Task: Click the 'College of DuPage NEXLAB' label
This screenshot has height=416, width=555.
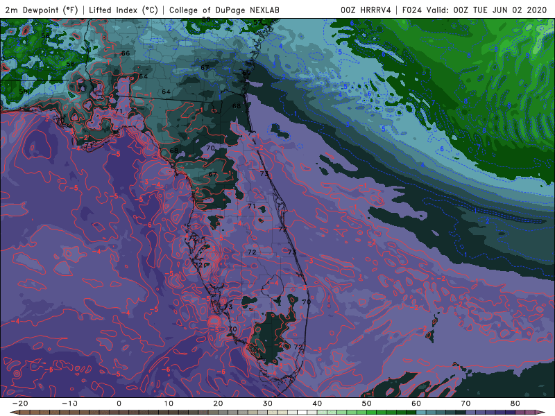Action: (x=224, y=10)
